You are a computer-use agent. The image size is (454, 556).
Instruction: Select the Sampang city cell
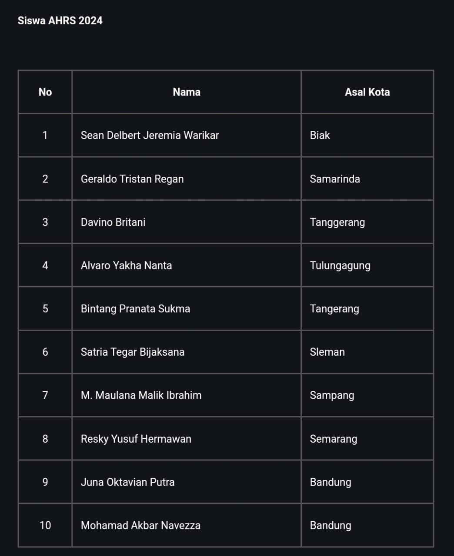click(x=367, y=395)
